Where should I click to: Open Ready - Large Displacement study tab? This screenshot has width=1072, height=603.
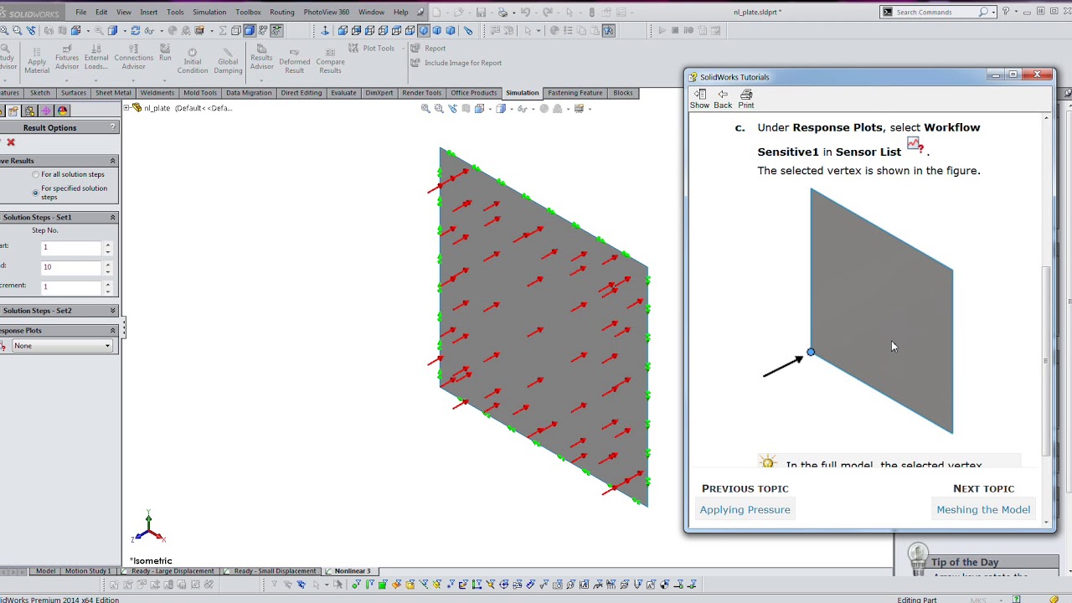click(173, 571)
